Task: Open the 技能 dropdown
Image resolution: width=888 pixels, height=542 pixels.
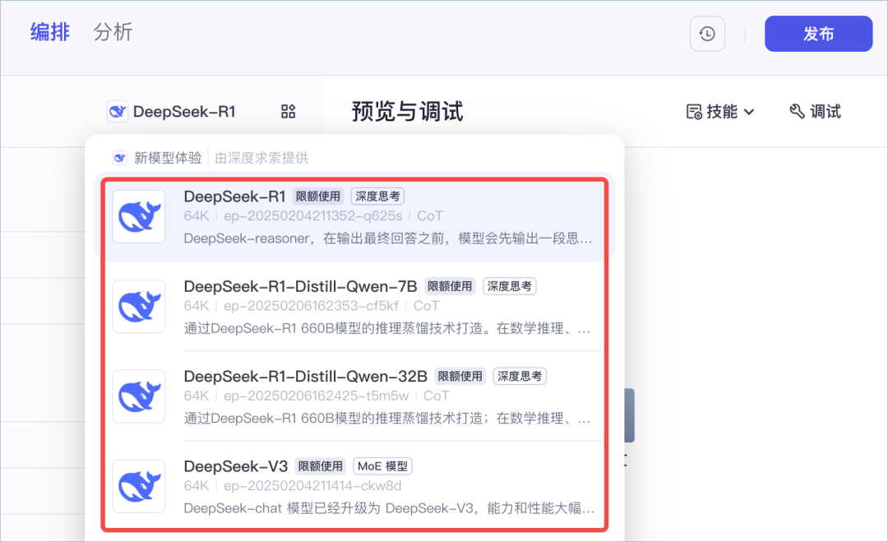Action: 720,112
